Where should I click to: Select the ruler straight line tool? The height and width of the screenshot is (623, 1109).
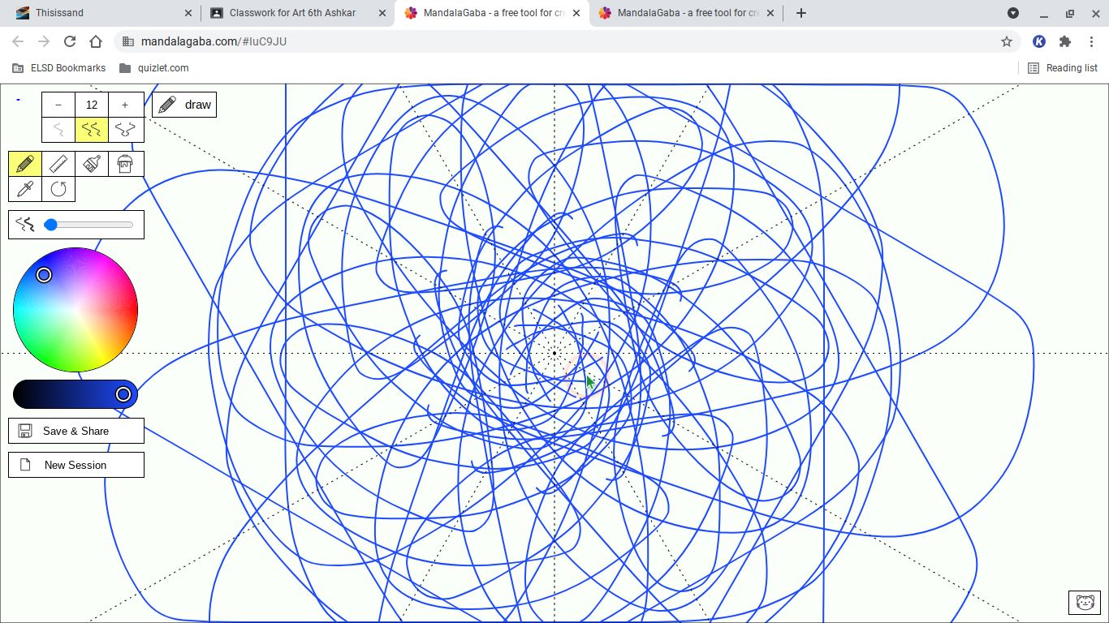click(x=58, y=164)
